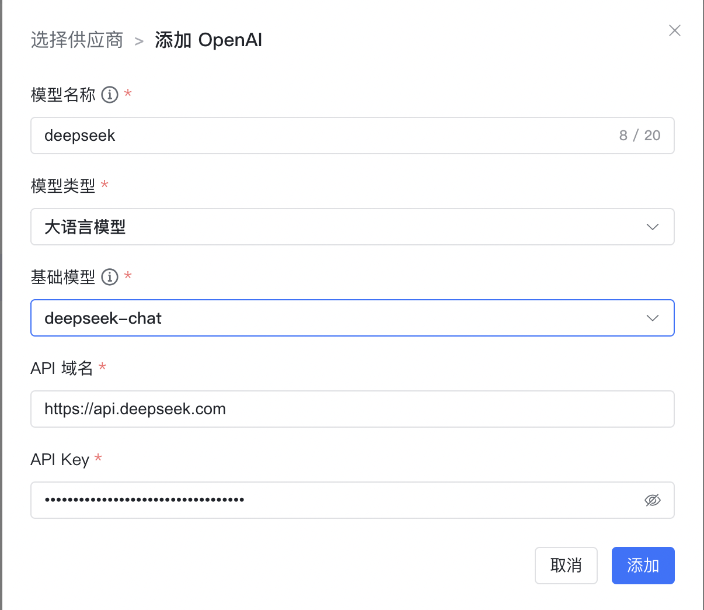Click the API Key field label
The image size is (704, 610).
click(x=60, y=459)
